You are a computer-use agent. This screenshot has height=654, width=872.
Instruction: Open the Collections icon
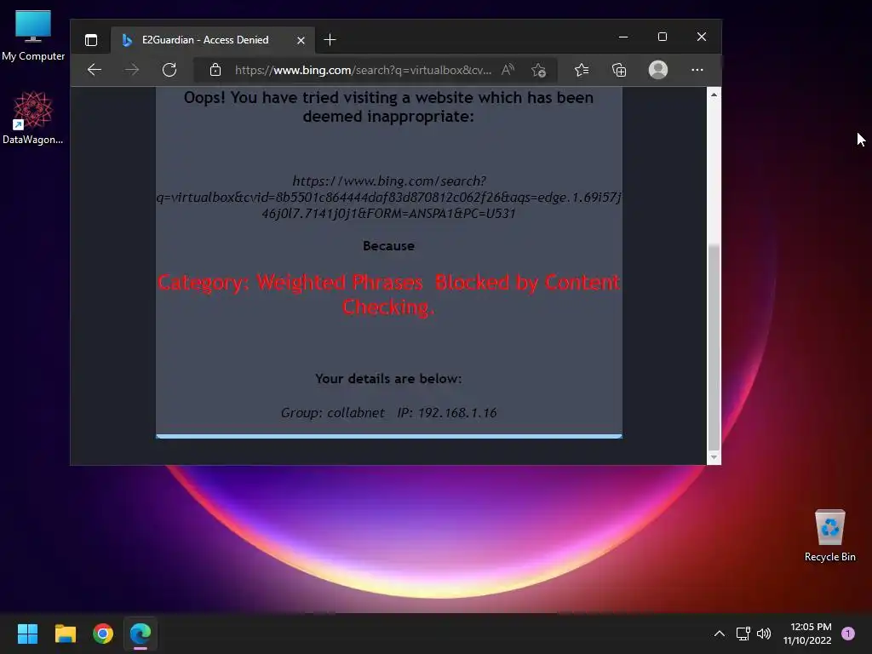click(619, 70)
